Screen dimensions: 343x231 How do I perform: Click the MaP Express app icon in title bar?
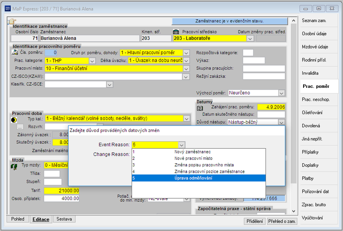8,9
